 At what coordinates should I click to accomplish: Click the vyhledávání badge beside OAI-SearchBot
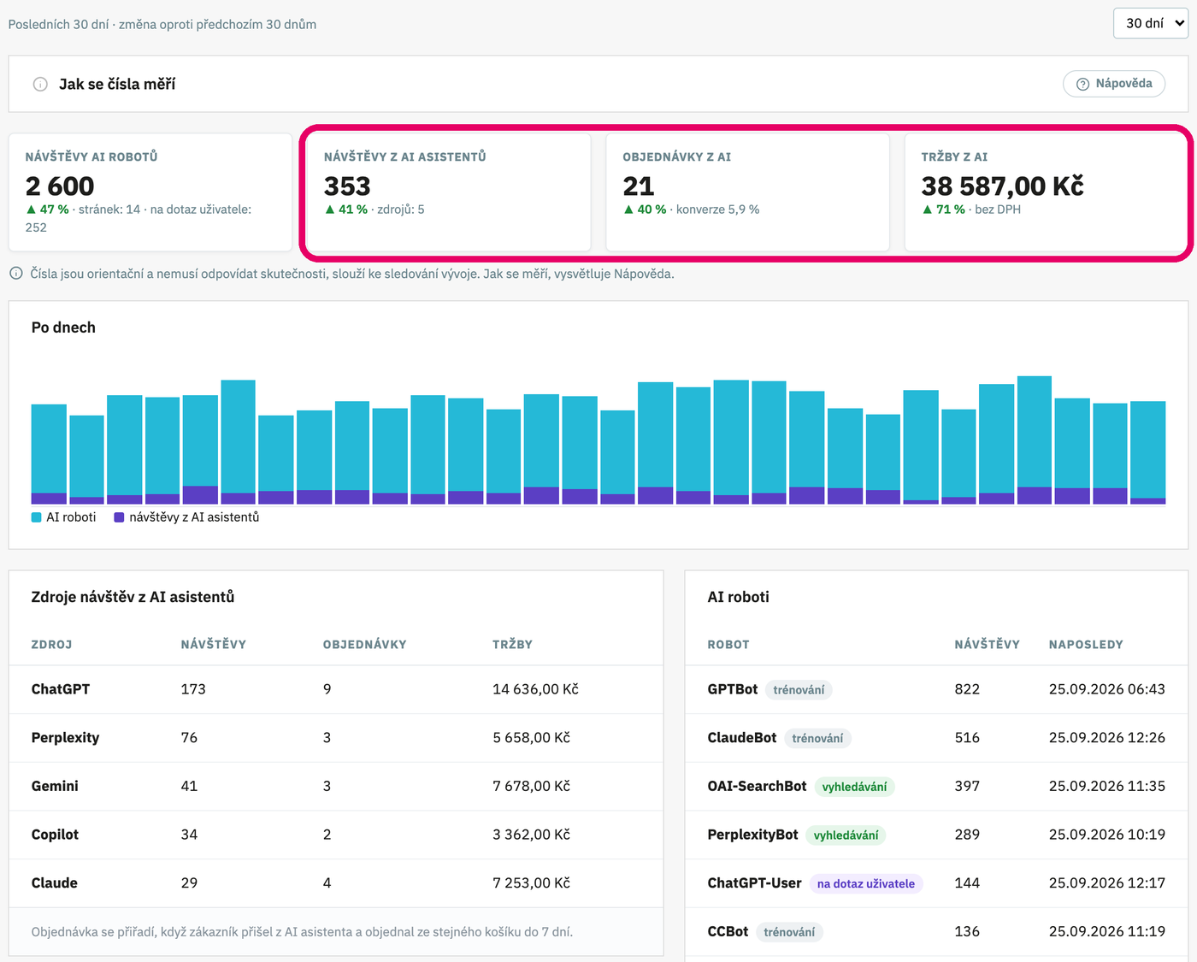tap(854, 787)
